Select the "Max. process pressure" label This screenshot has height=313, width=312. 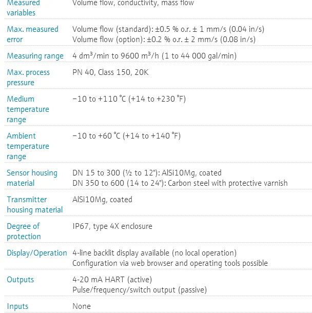pos(28,77)
